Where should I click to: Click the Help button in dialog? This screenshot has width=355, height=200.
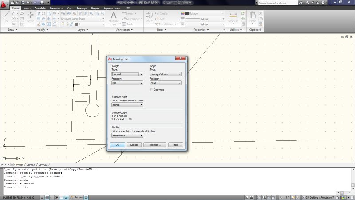click(x=176, y=145)
